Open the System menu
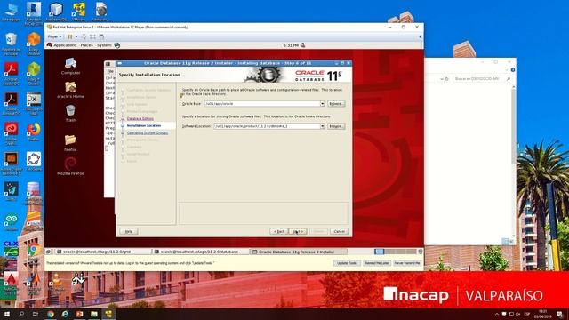This screenshot has height=320, width=569. point(104,45)
